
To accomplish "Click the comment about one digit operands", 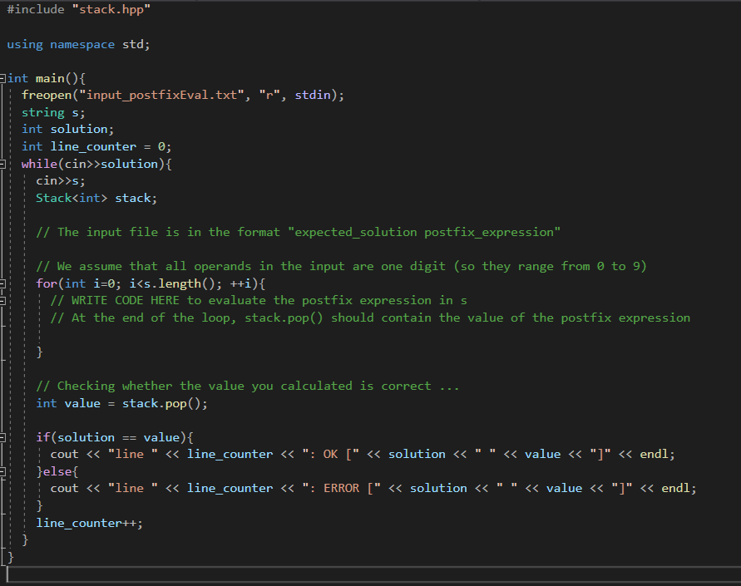I will [x=341, y=266].
